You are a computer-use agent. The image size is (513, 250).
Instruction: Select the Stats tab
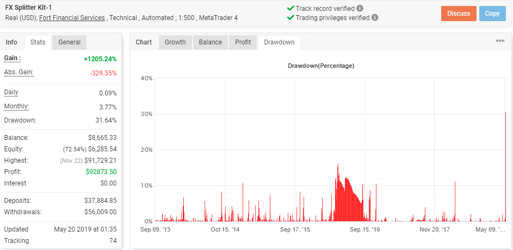point(38,42)
